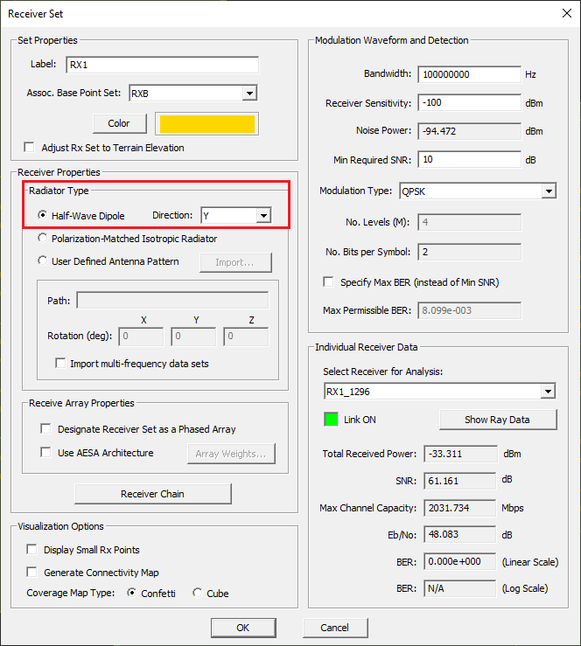Click the Eb/No value field

[x=459, y=534]
